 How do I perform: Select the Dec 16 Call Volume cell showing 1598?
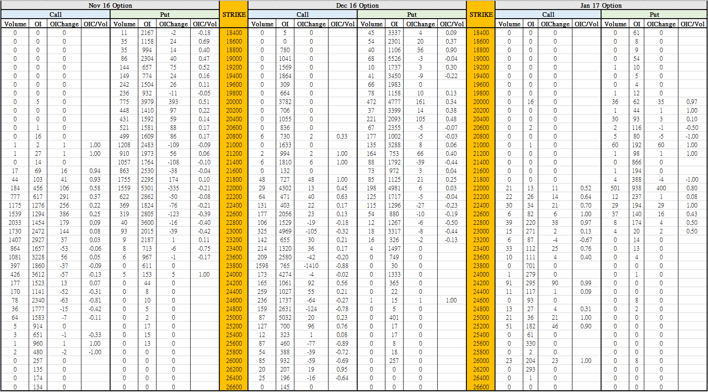[262, 266]
